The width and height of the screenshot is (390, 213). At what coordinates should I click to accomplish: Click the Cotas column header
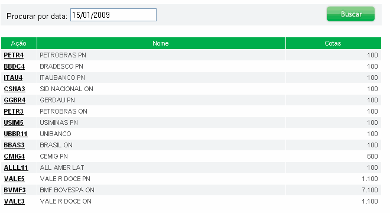pyautogui.click(x=333, y=43)
